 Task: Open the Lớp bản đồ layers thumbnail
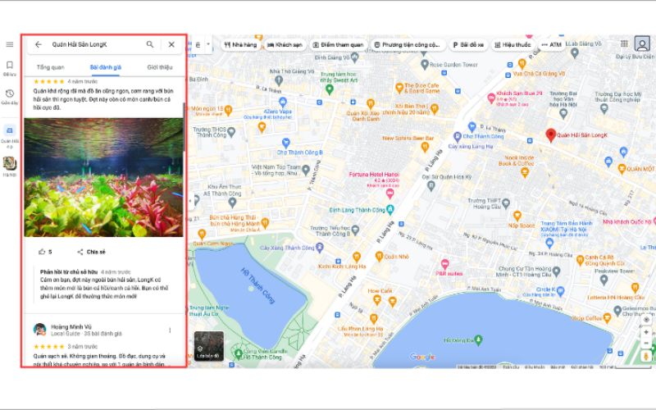[x=209, y=346]
